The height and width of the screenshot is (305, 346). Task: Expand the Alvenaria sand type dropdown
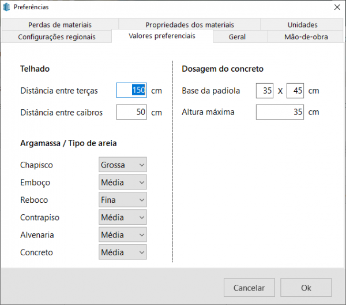tap(122, 235)
